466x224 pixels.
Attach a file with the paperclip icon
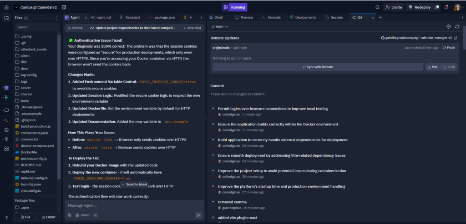click(x=70, y=215)
